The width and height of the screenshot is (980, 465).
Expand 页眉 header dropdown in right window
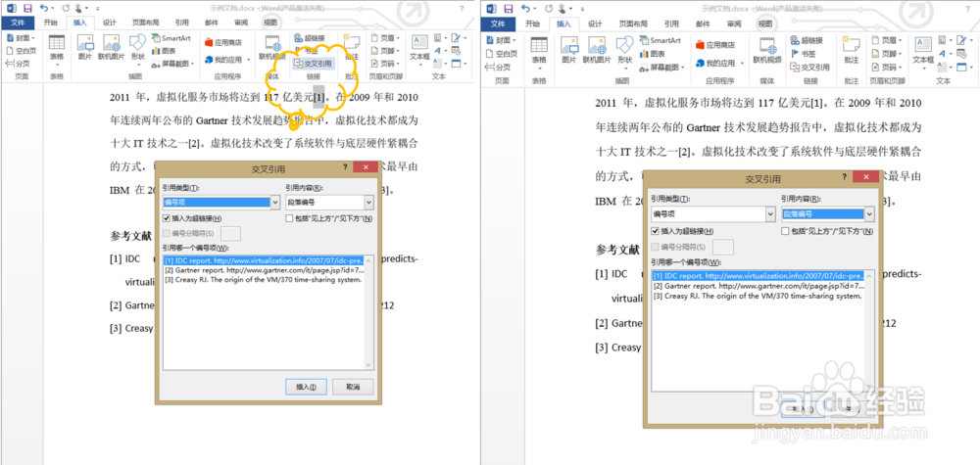902,40
